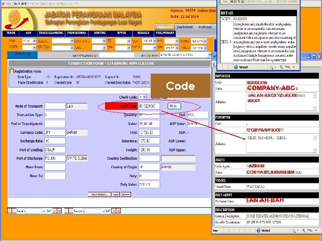Click zoom icon in details window status bar
This screenshot has width=322, height=241.
(304, 231)
